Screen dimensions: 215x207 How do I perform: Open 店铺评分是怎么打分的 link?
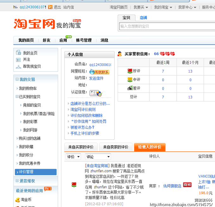[x=90, y=103]
